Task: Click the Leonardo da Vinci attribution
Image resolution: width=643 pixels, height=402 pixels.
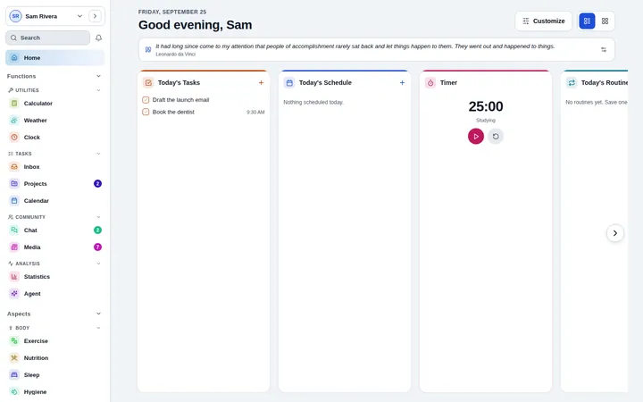Action: click(x=176, y=54)
